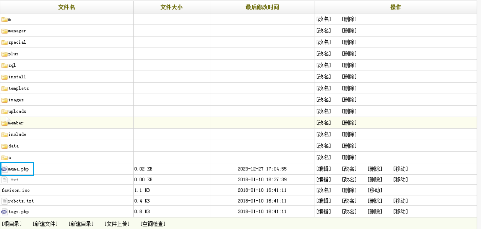Screen dimensions: 481x229
Task: Rename the special folder via 改名
Action: (x=324, y=42)
